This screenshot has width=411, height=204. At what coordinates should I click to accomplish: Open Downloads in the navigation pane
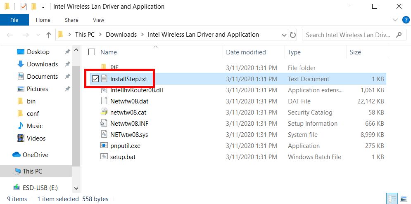click(x=43, y=64)
